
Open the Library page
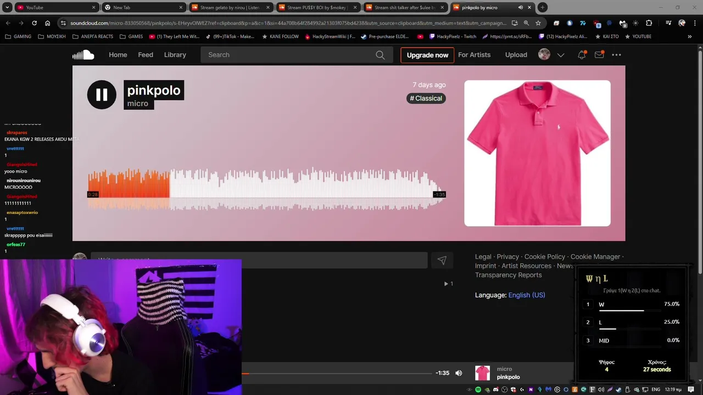pyautogui.click(x=175, y=55)
